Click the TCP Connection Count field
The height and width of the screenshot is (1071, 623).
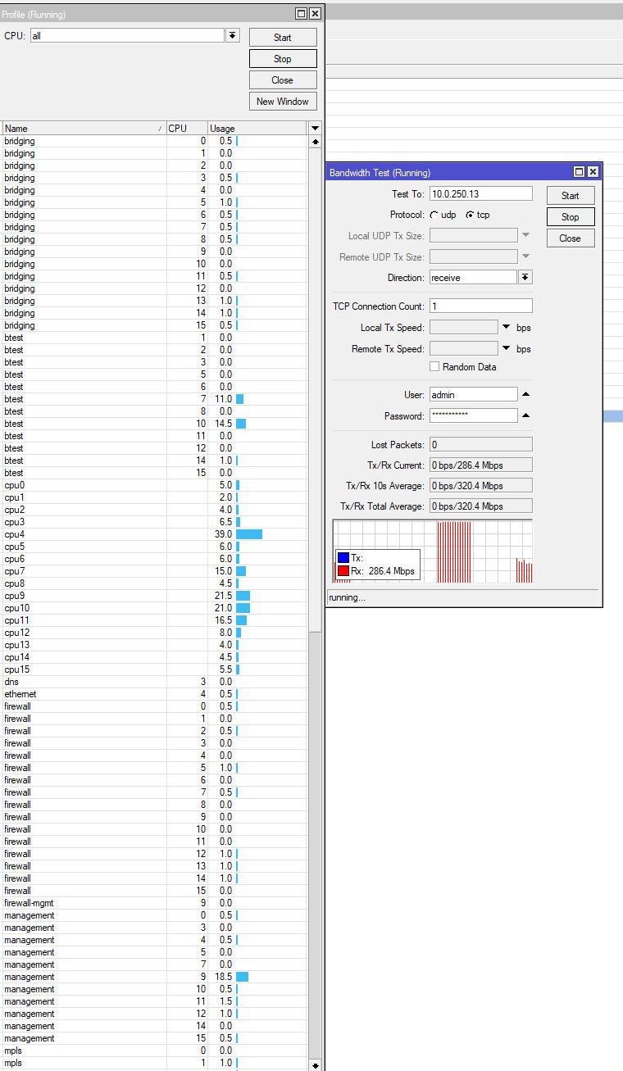481,306
